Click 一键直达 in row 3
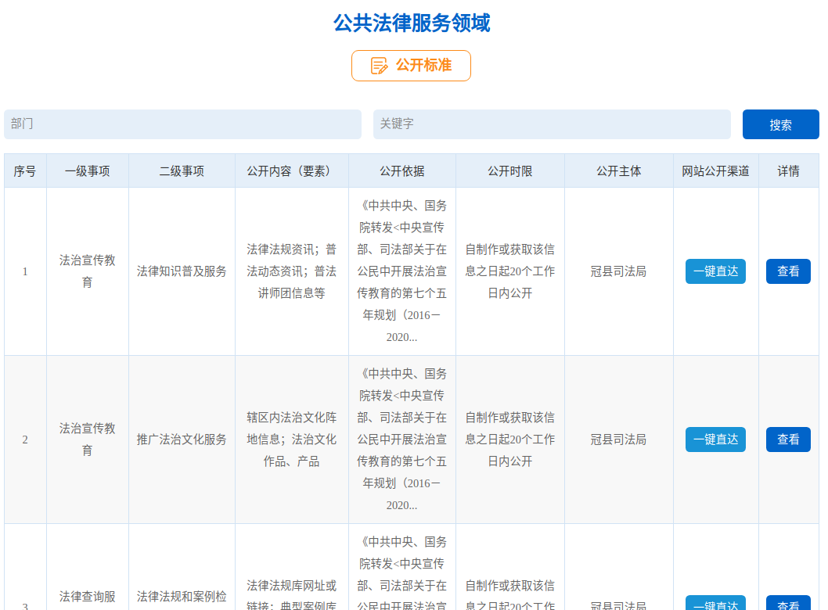Viewport: 828px width, 610px height. [715, 603]
